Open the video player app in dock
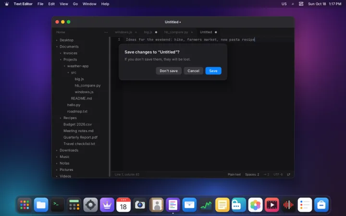The height and width of the screenshot is (216, 346). (272, 205)
